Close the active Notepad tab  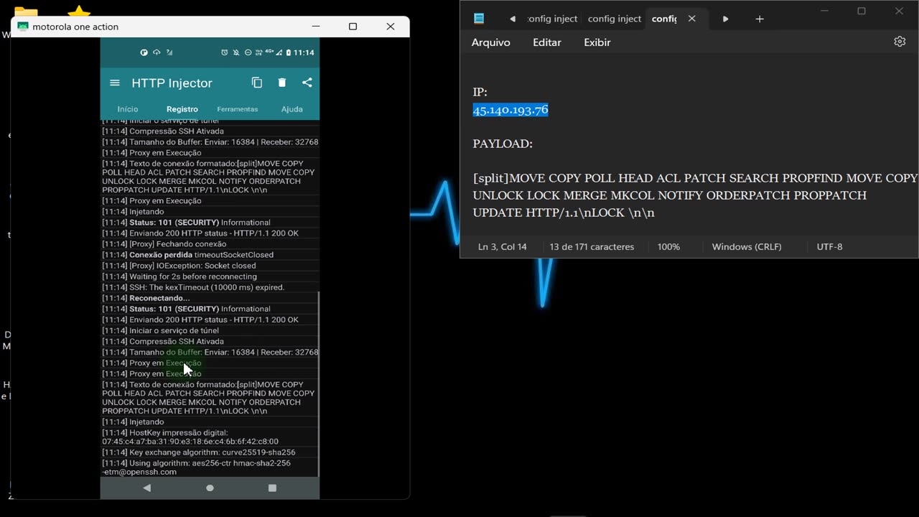692,19
